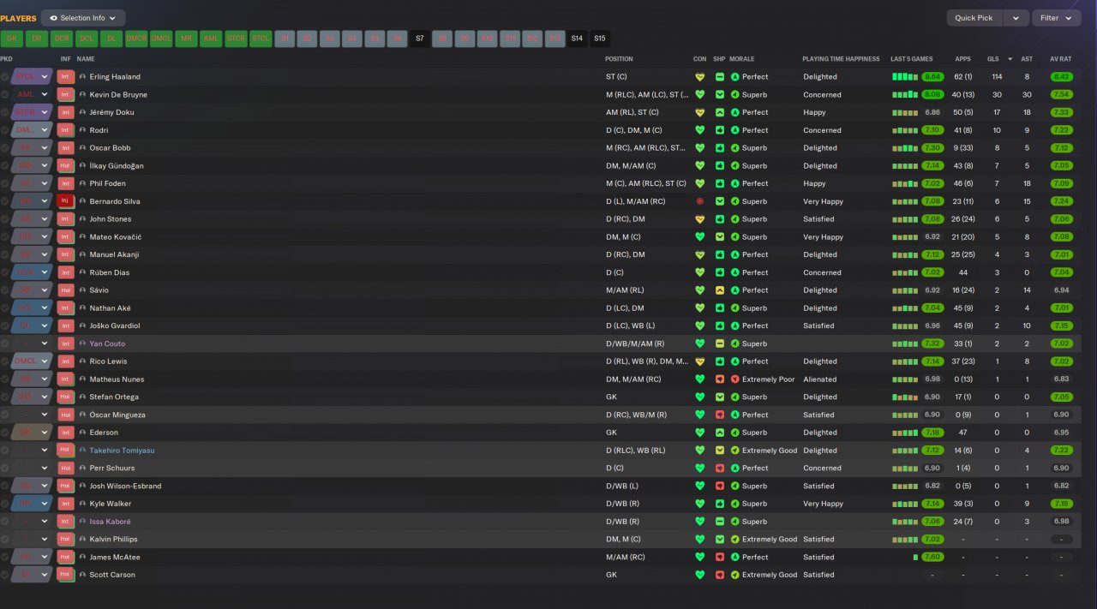Select the S7 substitute slot
The width and height of the screenshot is (1097, 609).
[x=420, y=39]
